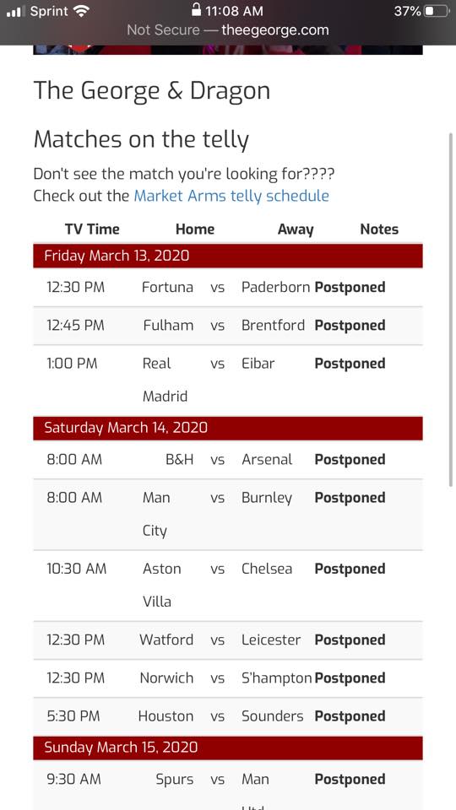Select the Friday March 13, 2020 date bar
The height and width of the screenshot is (810, 456).
228,256
